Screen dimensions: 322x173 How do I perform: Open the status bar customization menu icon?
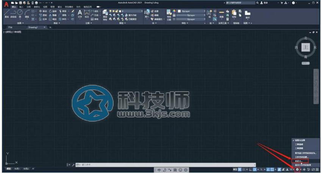tap(317, 170)
